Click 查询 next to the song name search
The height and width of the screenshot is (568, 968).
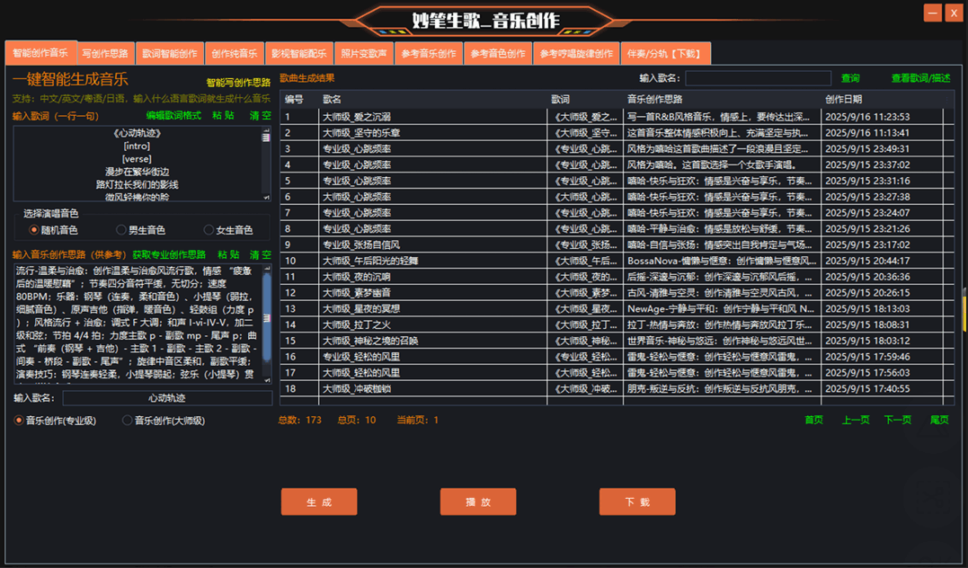[x=850, y=78]
